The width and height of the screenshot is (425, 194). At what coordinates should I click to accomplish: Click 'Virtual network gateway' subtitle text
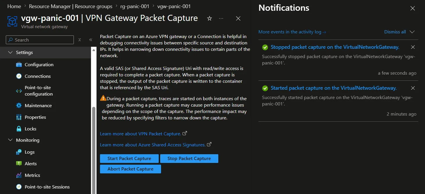[x=44, y=27]
